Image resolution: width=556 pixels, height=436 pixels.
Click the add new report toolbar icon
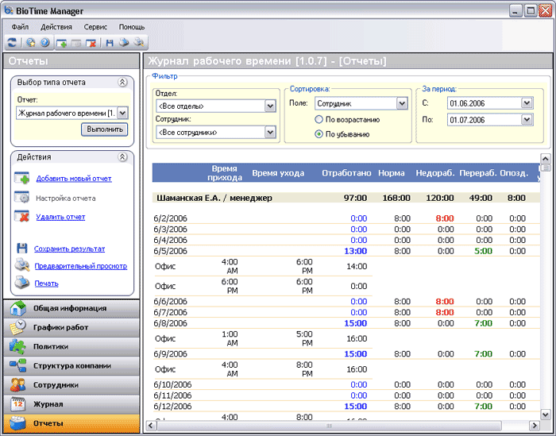(x=62, y=42)
